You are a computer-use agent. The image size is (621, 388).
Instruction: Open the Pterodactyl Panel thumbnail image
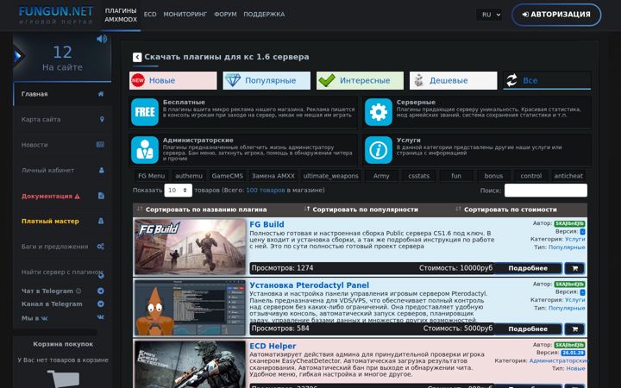190,308
